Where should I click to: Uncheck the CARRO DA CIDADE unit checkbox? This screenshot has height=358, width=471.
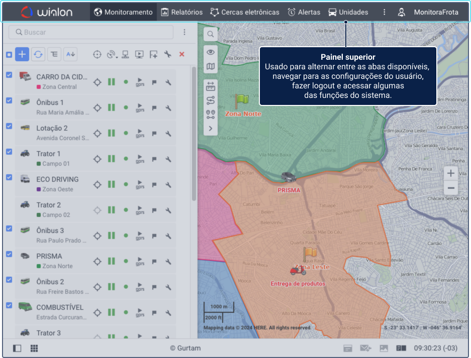coord(9,75)
